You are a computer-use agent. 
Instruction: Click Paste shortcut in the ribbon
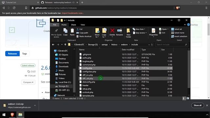(84, 36)
